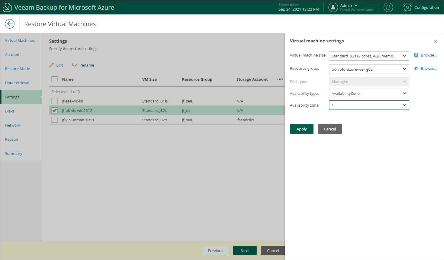Click the Apply button
The width and height of the screenshot is (444, 260).
(x=302, y=129)
